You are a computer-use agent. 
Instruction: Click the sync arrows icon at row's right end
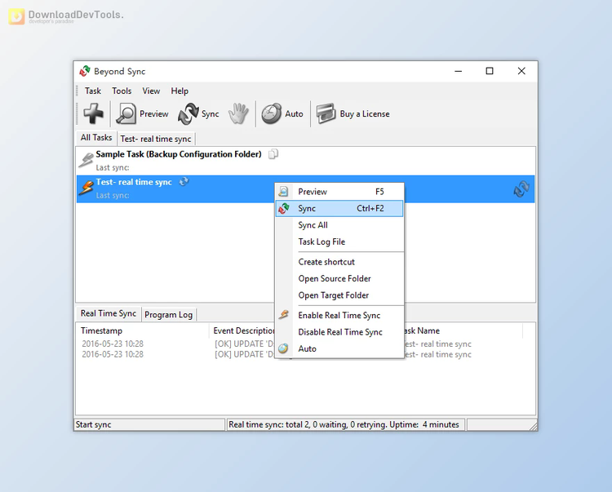coord(521,188)
